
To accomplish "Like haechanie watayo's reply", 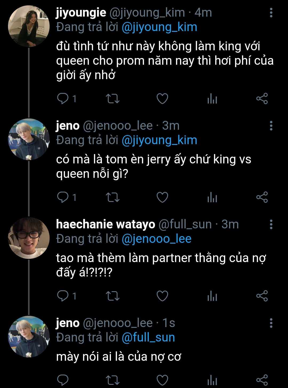I will tap(162, 296).
